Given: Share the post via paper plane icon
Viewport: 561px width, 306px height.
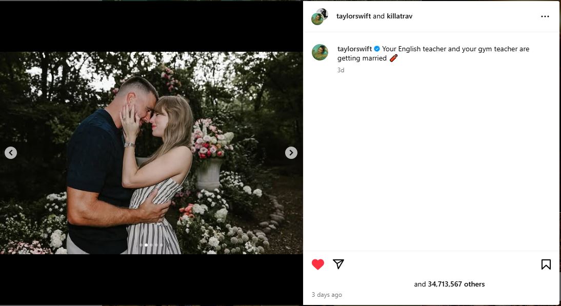Looking at the screenshot, I should pyautogui.click(x=338, y=264).
